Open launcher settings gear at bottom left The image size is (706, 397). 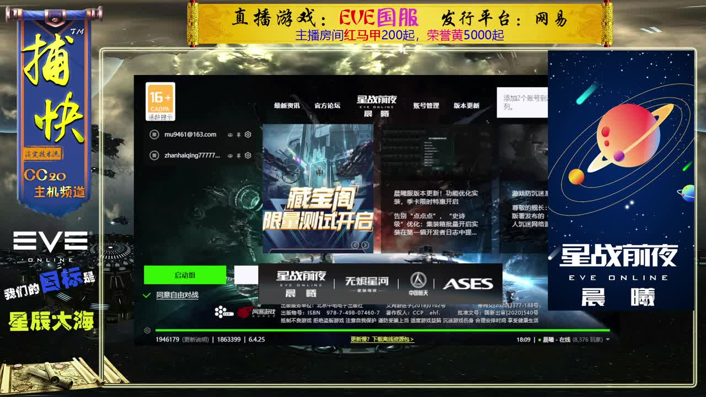click(x=147, y=330)
